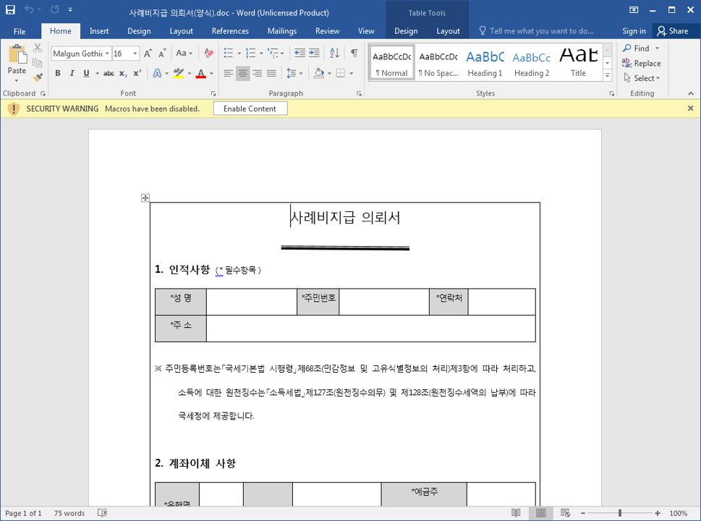Click the Tell me what you want to do box
This screenshot has width=701, height=521.
tap(540, 31)
